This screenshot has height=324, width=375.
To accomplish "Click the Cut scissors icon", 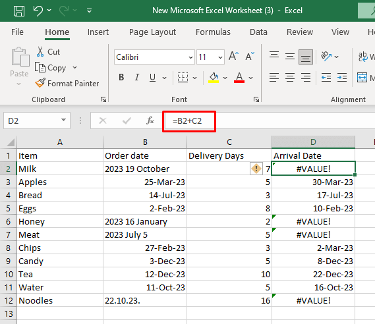I will [x=40, y=51].
